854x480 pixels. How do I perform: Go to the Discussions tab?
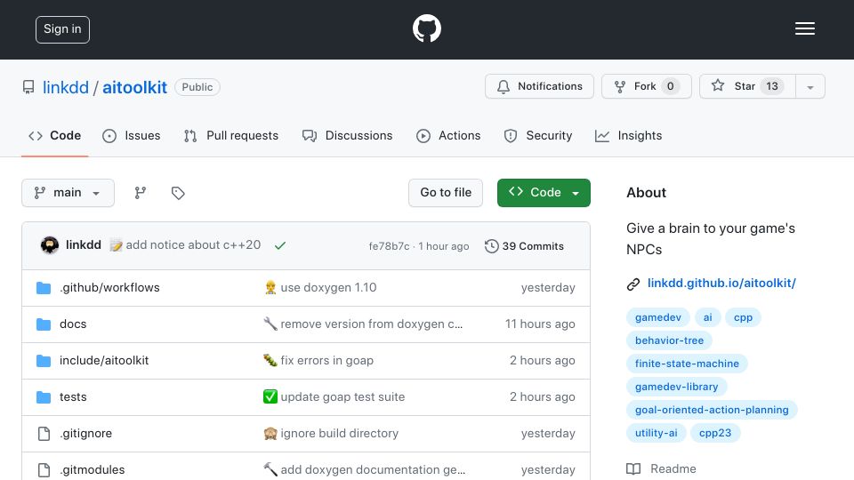348,135
